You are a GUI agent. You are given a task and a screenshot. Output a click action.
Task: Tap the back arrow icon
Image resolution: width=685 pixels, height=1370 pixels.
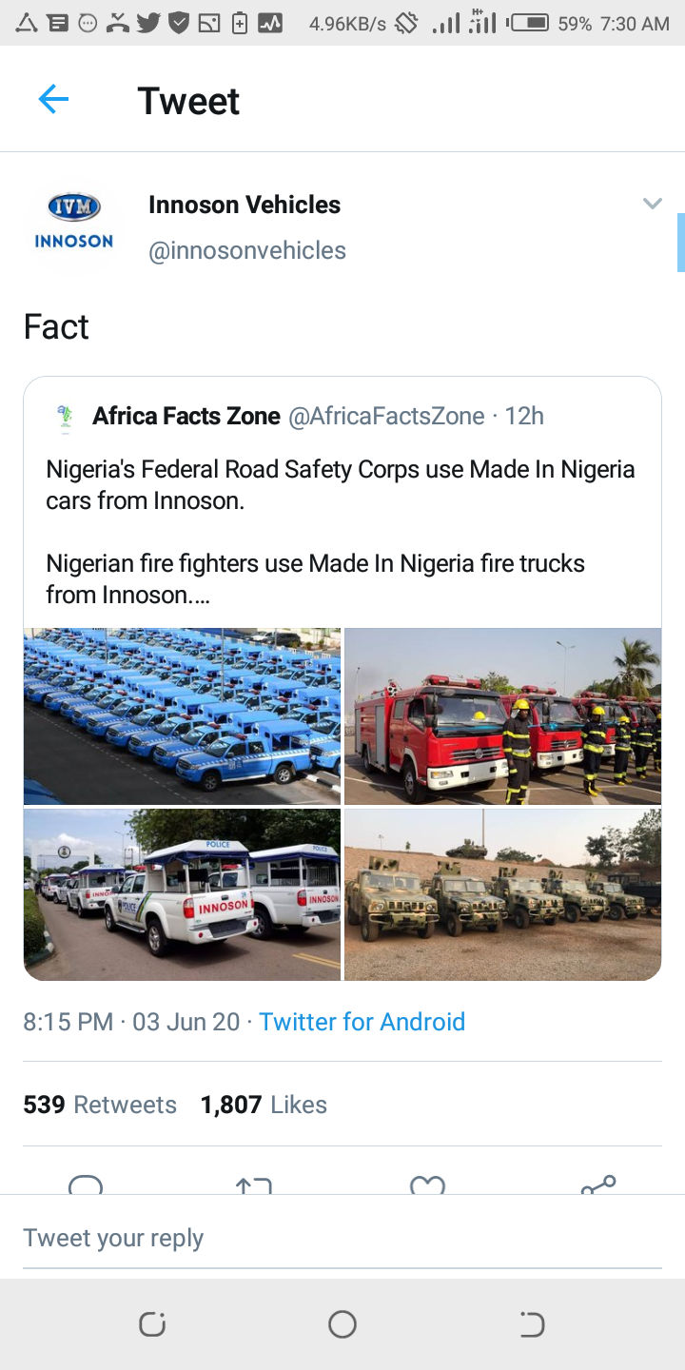pyautogui.click(x=53, y=100)
